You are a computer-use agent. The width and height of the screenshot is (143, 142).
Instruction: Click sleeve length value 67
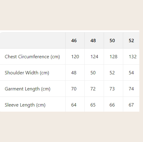(x=131, y=105)
